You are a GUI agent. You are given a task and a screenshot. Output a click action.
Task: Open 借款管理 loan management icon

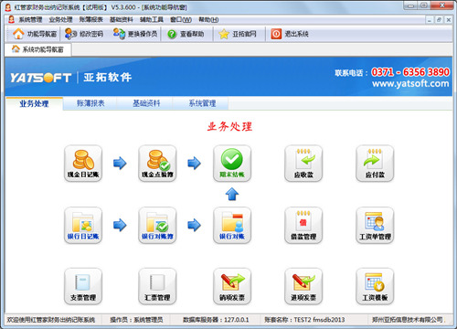coord(303,226)
